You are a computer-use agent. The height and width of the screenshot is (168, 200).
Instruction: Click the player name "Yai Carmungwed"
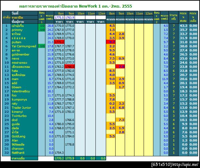pos(24,46)
